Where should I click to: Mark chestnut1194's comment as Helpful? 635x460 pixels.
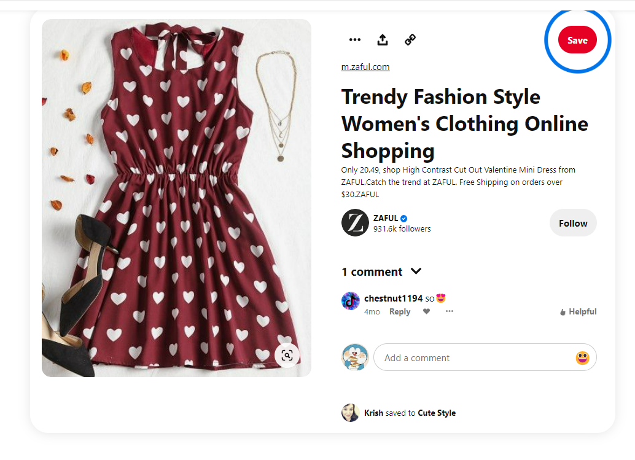click(578, 312)
